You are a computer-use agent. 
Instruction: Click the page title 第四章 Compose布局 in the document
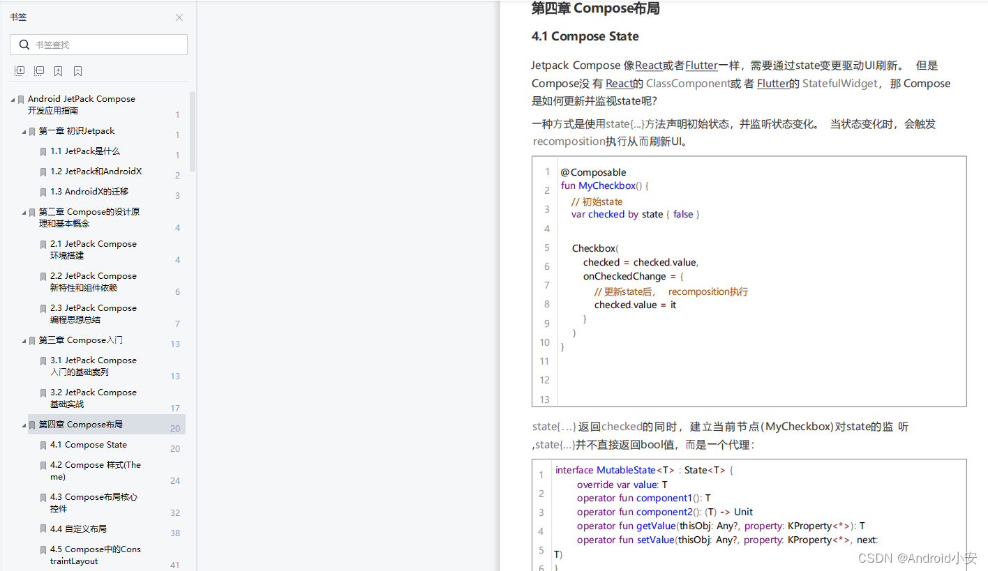tap(595, 8)
